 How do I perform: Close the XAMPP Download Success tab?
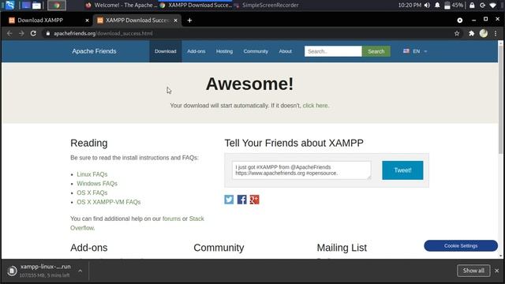(x=175, y=21)
